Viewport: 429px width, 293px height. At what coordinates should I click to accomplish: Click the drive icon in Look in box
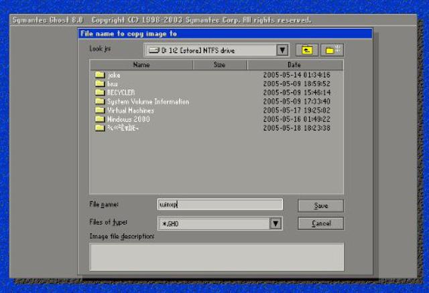154,50
